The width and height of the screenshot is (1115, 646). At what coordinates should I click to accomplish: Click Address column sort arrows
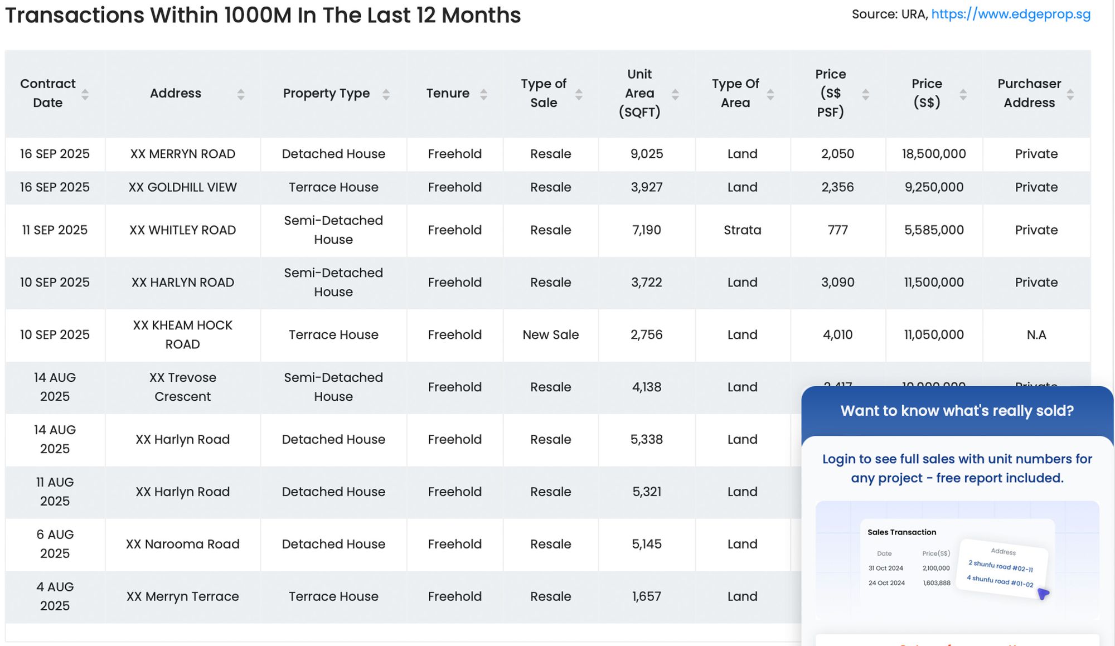pyautogui.click(x=240, y=94)
